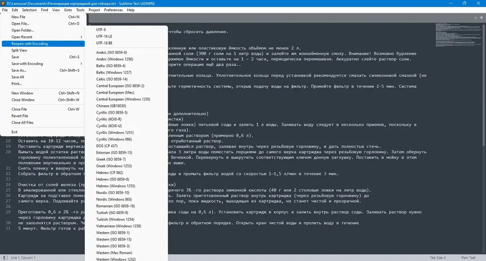Image resolution: width=486 pixels, height=261 pixels.
Task: Click the new tab plus icon
Action: tap(475, 18)
